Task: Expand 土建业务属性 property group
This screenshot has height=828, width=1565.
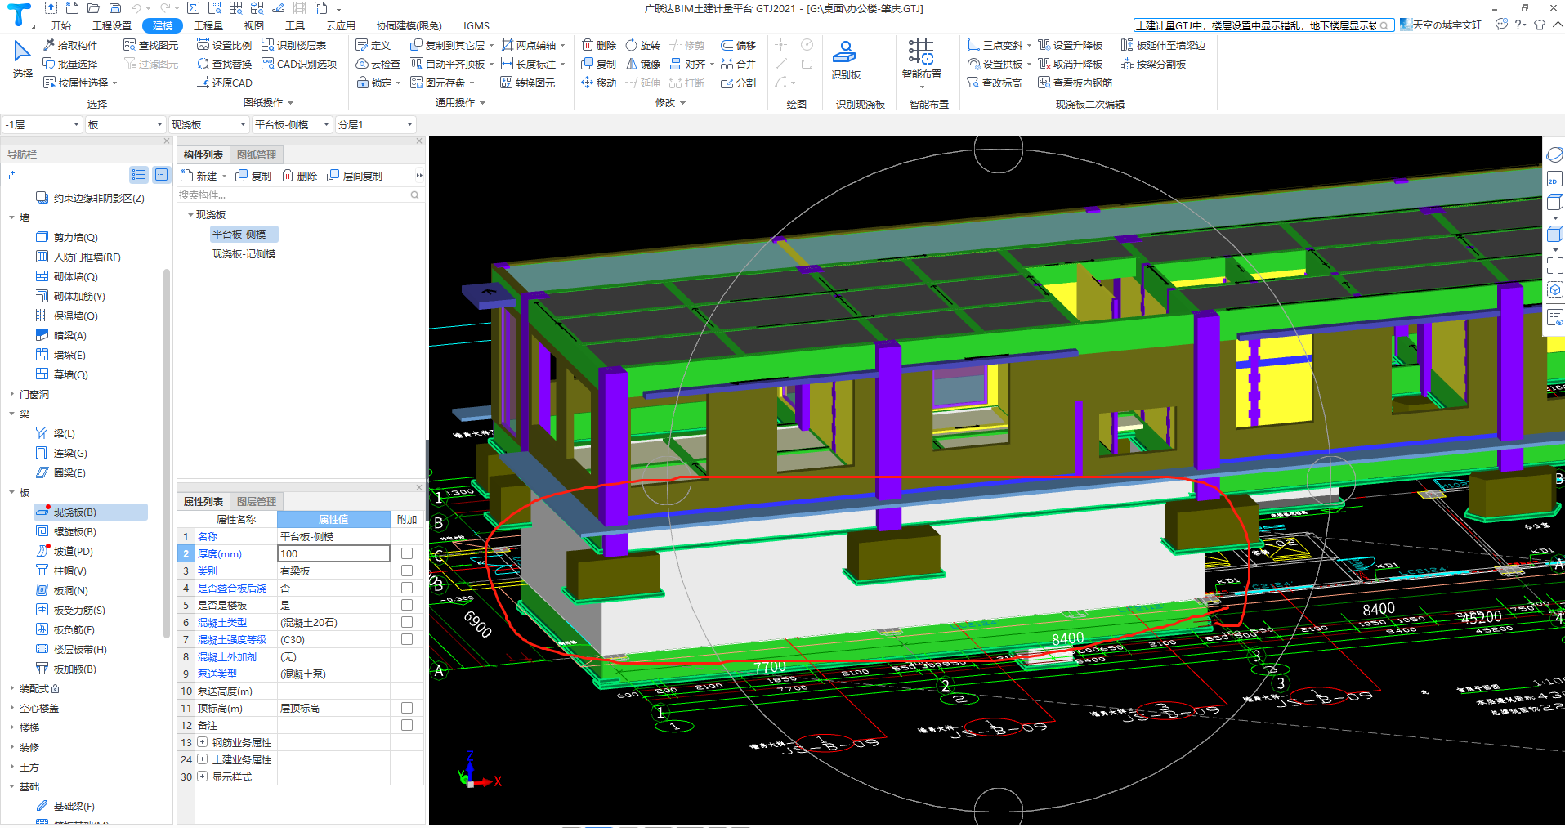Action: pos(202,759)
